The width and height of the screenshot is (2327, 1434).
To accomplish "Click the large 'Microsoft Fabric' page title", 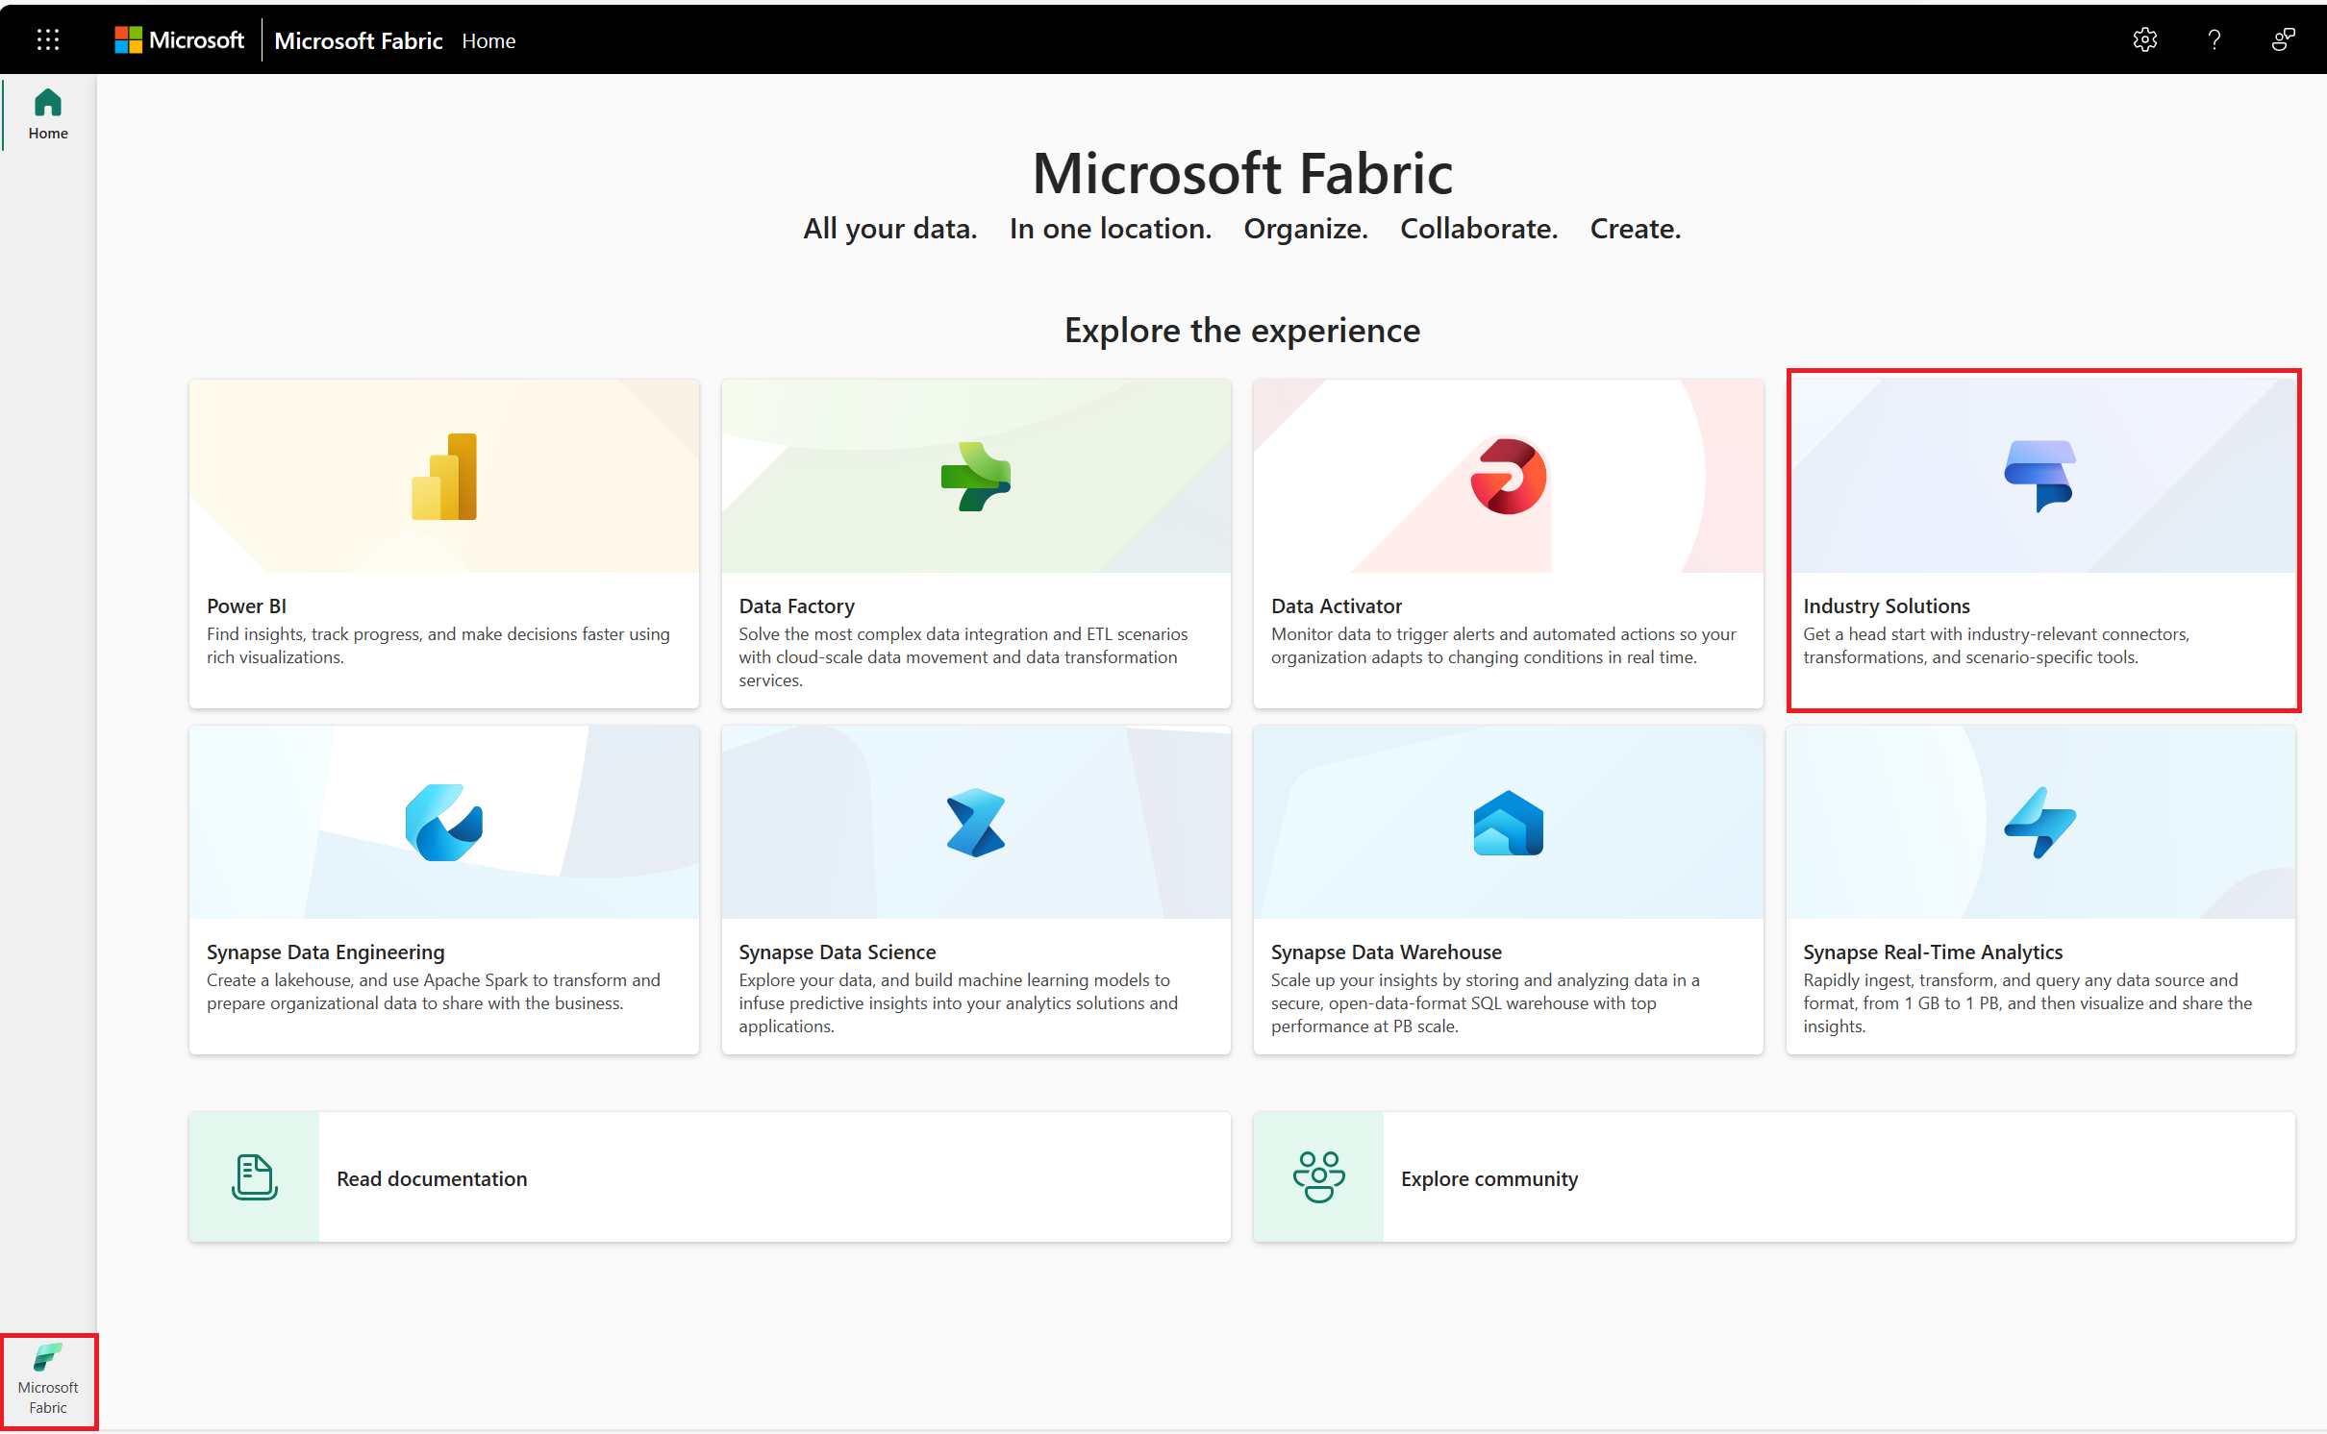I will pyautogui.click(x=1242, y=173).
